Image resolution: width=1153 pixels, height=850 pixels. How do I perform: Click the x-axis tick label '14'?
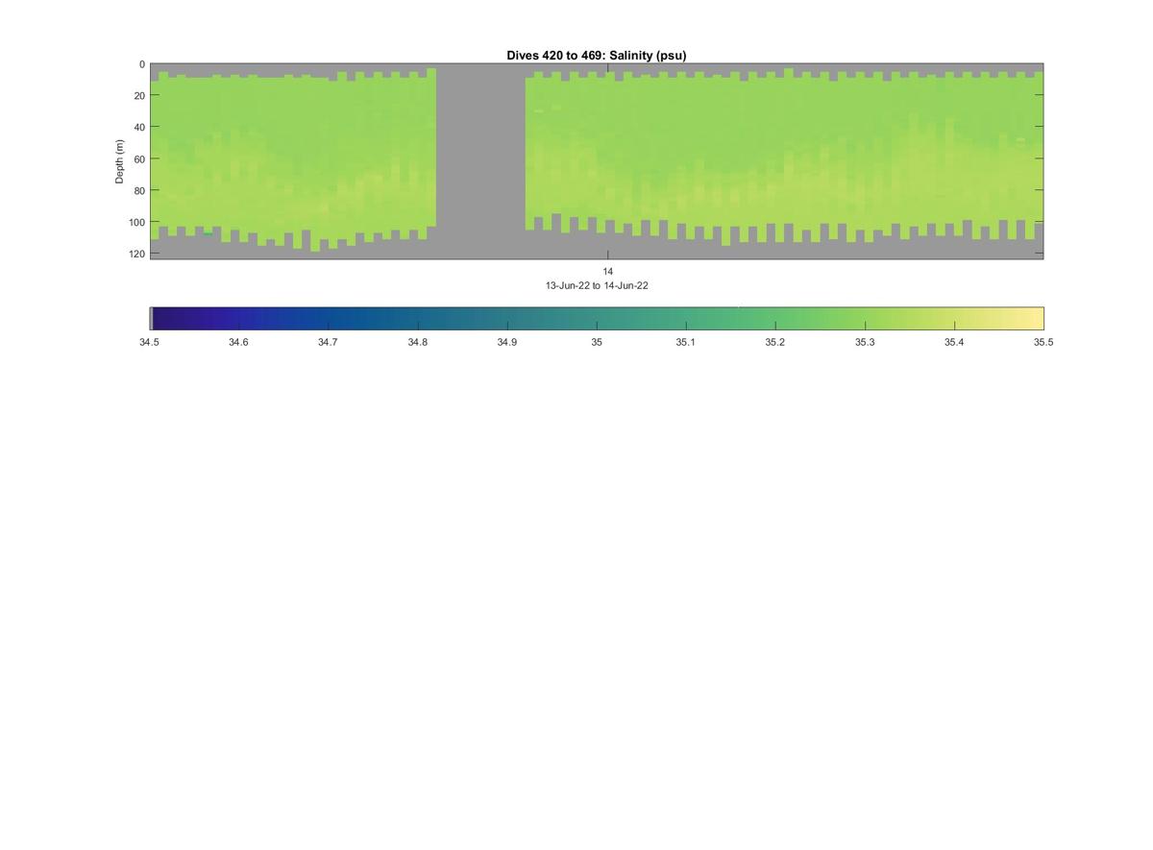click(608, 272)
